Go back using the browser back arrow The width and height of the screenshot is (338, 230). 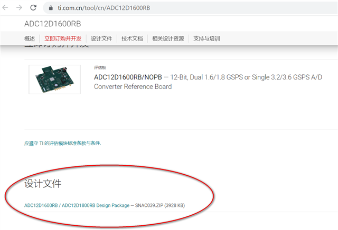click(5, 8)
